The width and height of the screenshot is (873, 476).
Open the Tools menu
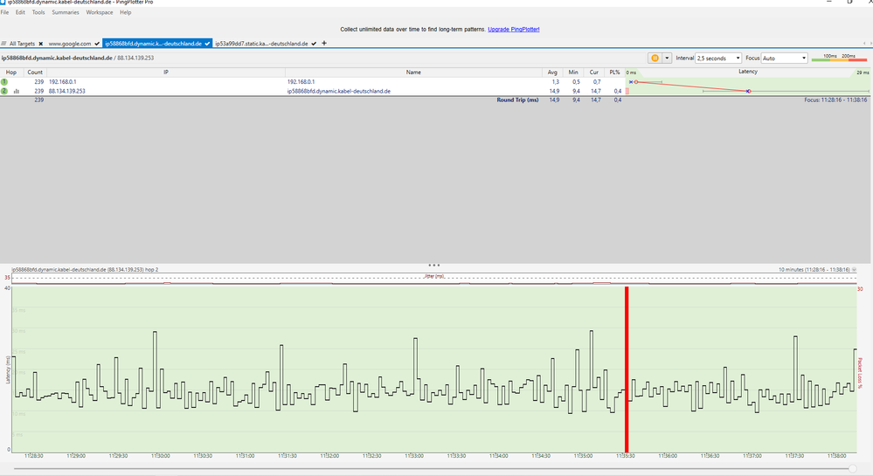(x=38, y=12)
